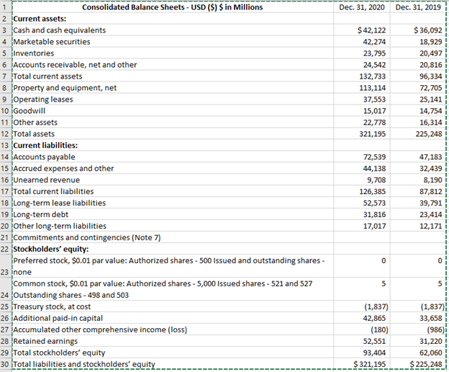Click Other long-term liabilities cell

click(x=173, y=226)
